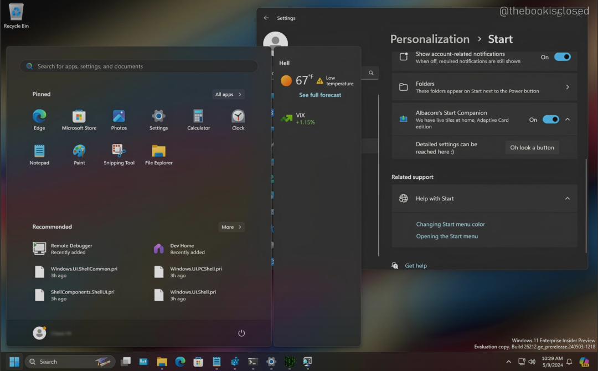
Task: Open the Changing Start menu color link
Action: [x=450, y=224]
